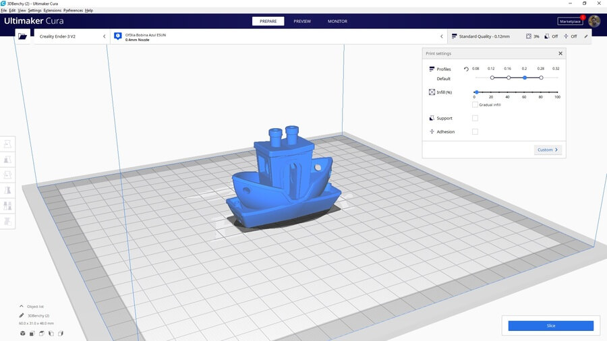
Task: Open the File menu
Action: pyautogui.click(x=3, y=10)
